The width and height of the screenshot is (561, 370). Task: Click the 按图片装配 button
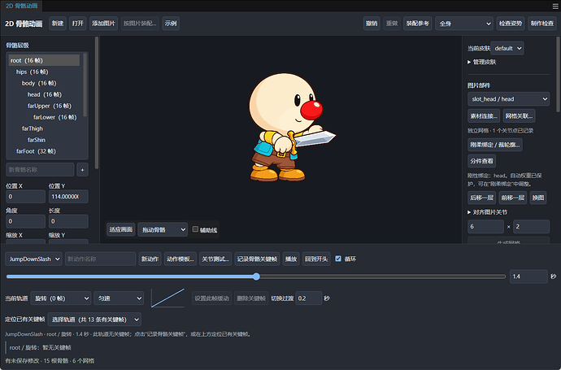[140, 24]
